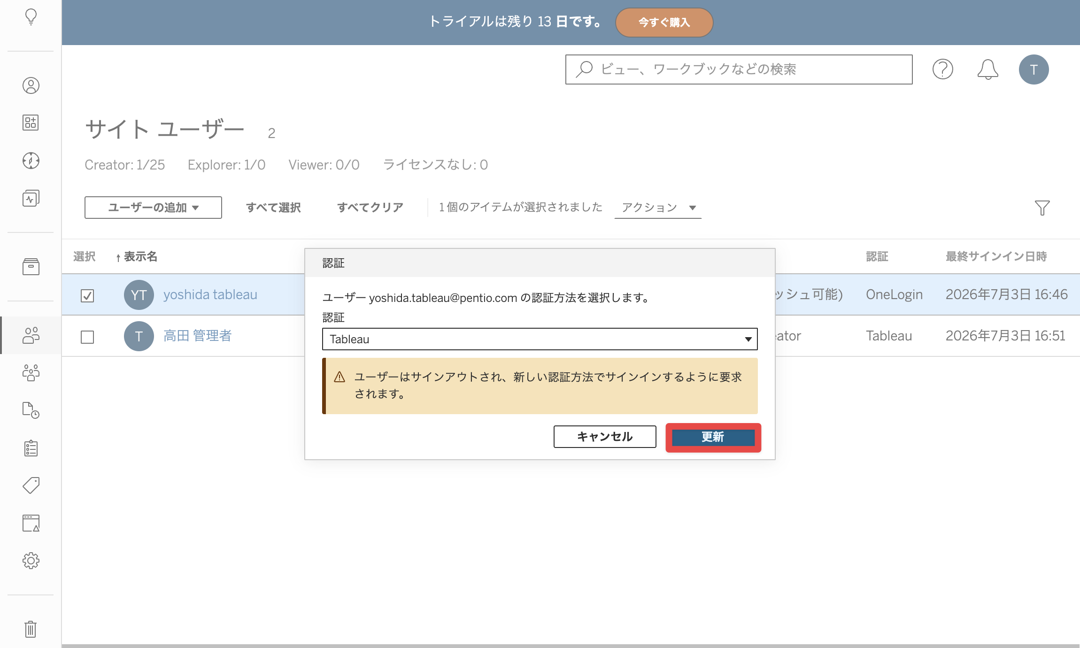Open the Schedules file-clock icon
The width and height of the screenshot is (1080, 648).
(31, 410)
